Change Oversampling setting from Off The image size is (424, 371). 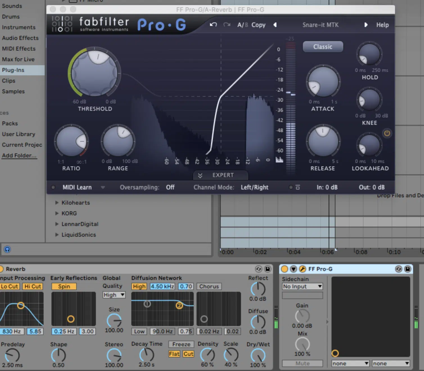[170, 187]
